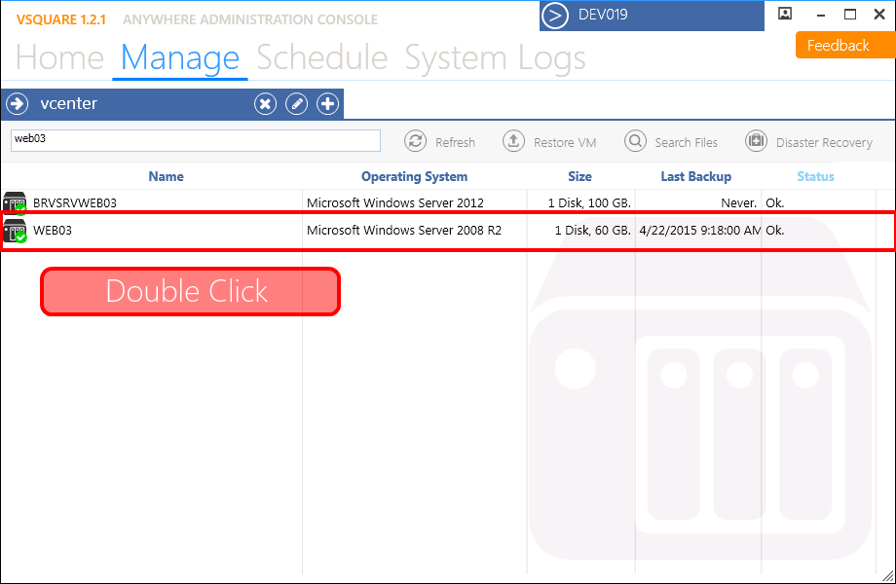Click the Refresh label
The width and height of the screenshot is (896, 584).
coord(455,143)
